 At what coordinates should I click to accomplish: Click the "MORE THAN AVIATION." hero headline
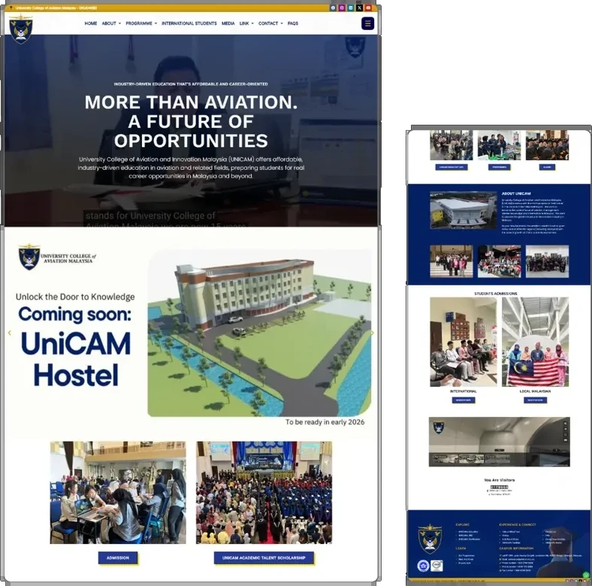coord(191,102)
